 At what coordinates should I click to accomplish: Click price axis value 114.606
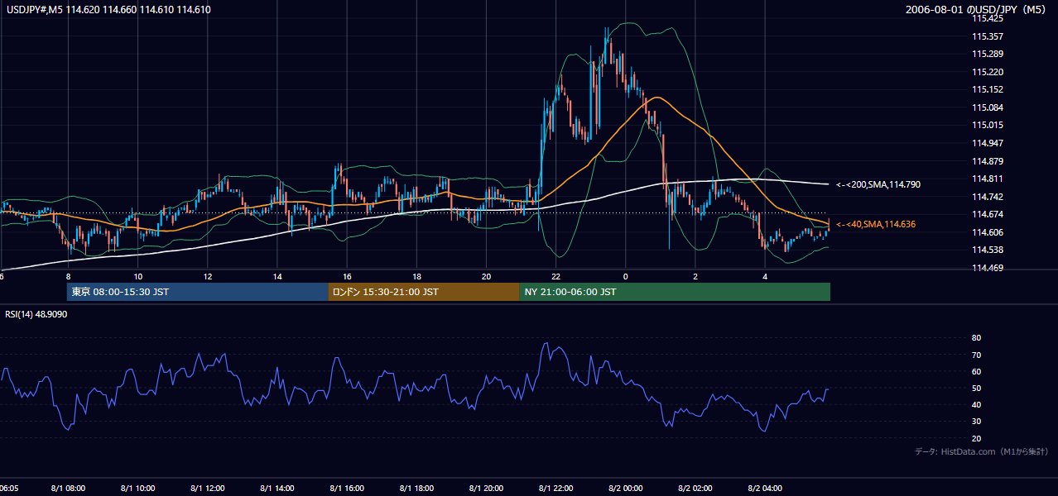click(989, 232)
